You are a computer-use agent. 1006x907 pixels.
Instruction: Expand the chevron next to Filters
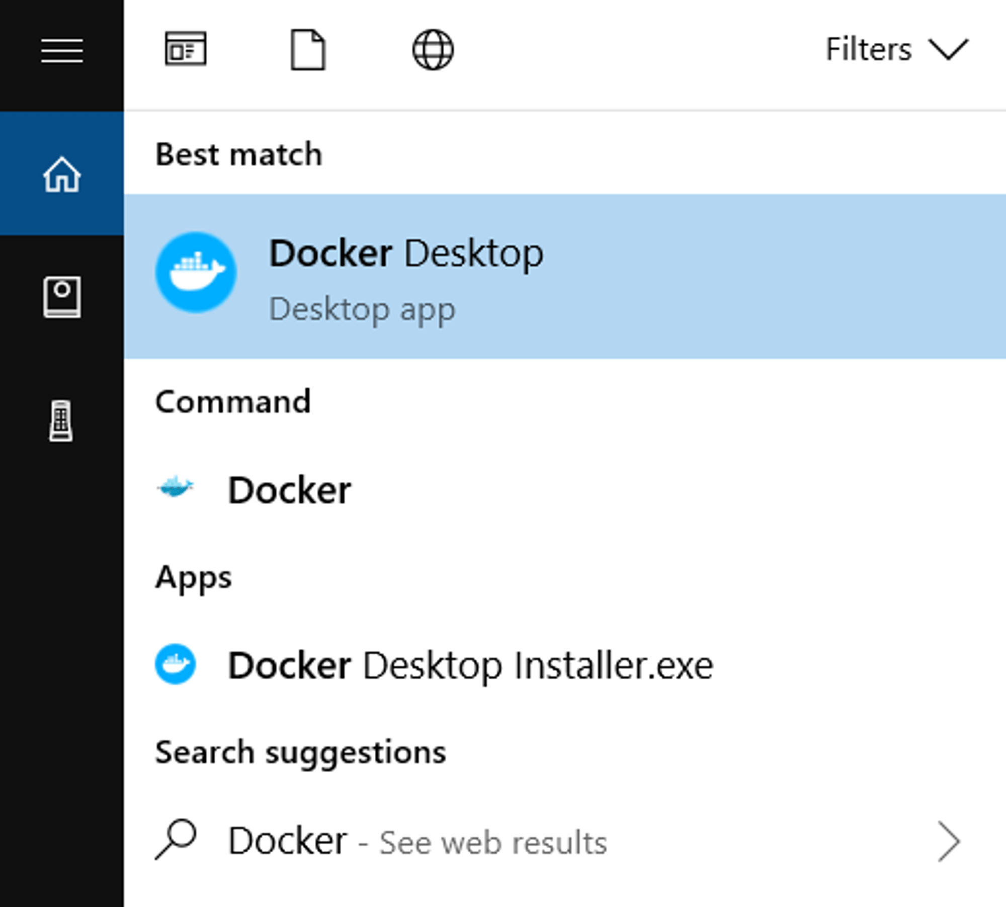click(948, 50)
